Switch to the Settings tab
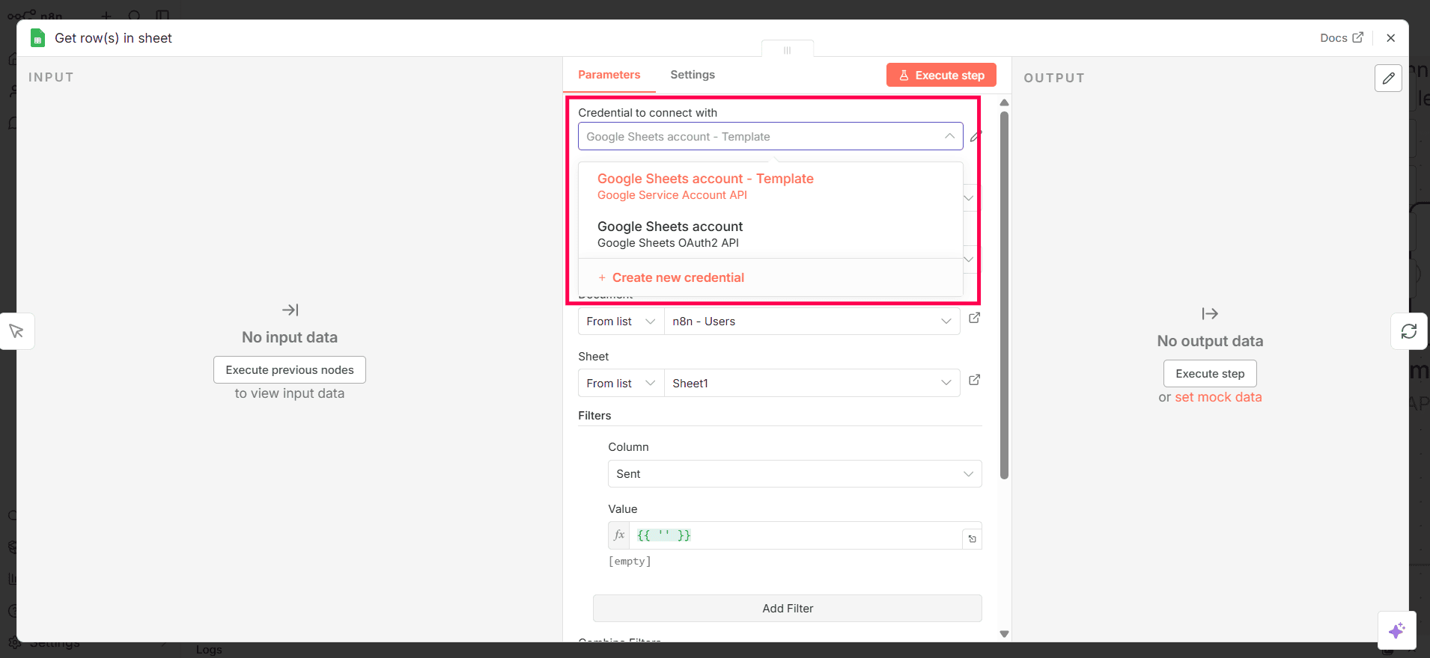Viewport: 1430px width, 658px height. 692,75
